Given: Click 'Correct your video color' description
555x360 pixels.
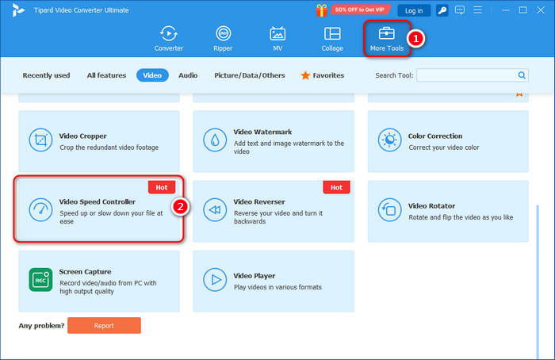Looking at the screenshot, I should [x=444, y=147].
